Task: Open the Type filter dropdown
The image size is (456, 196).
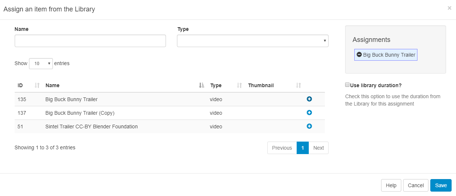Action: (253, 41)
